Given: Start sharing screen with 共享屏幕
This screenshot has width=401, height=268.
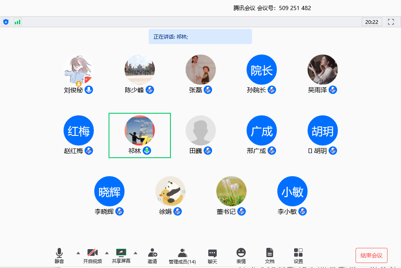Looking at the screenshot, I should click(121, 255).
